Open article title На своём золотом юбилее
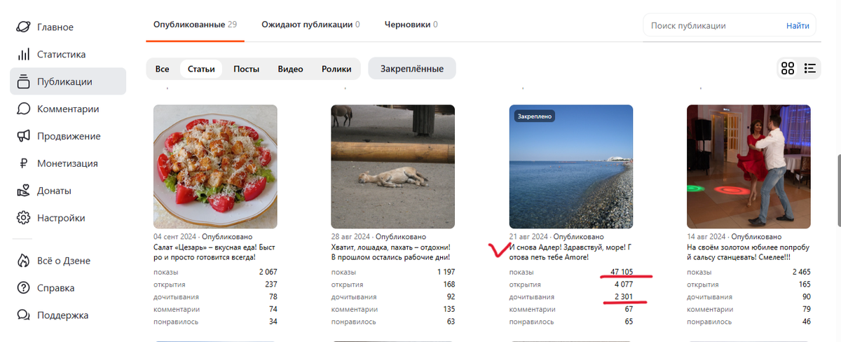This screenshot has width=841, height=342. (749, 252)
